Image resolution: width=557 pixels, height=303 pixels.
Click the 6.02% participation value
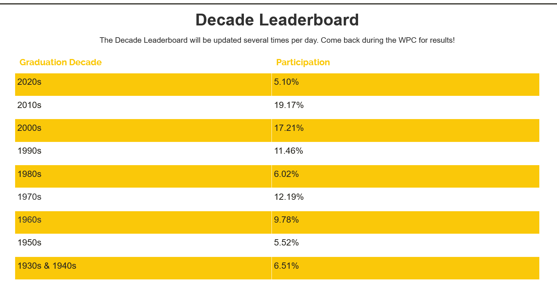coord(286,174)
